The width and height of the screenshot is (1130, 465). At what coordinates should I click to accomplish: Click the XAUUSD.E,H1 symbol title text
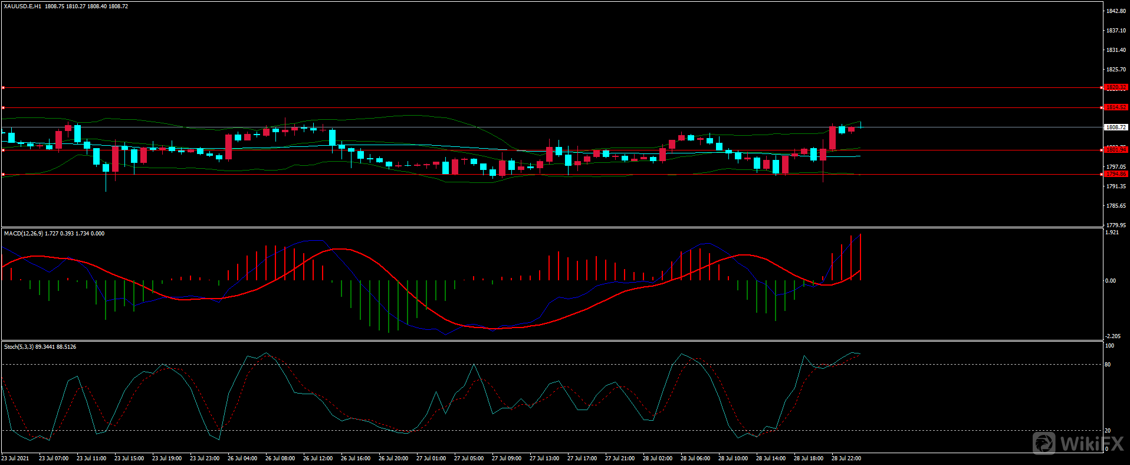tap(22, 6)
